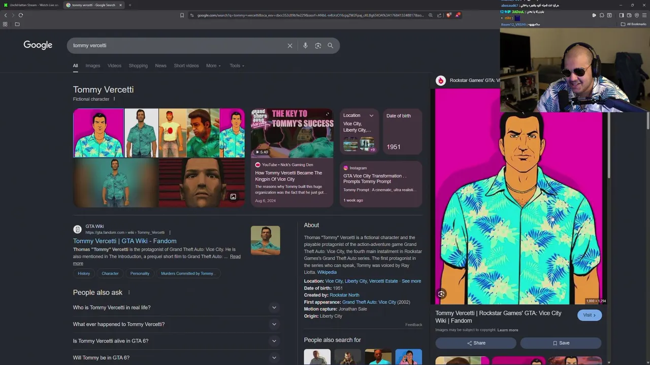Expand the More search filter dropdown
The height and width of the screenshot is (365, 650).
point(213,65)
